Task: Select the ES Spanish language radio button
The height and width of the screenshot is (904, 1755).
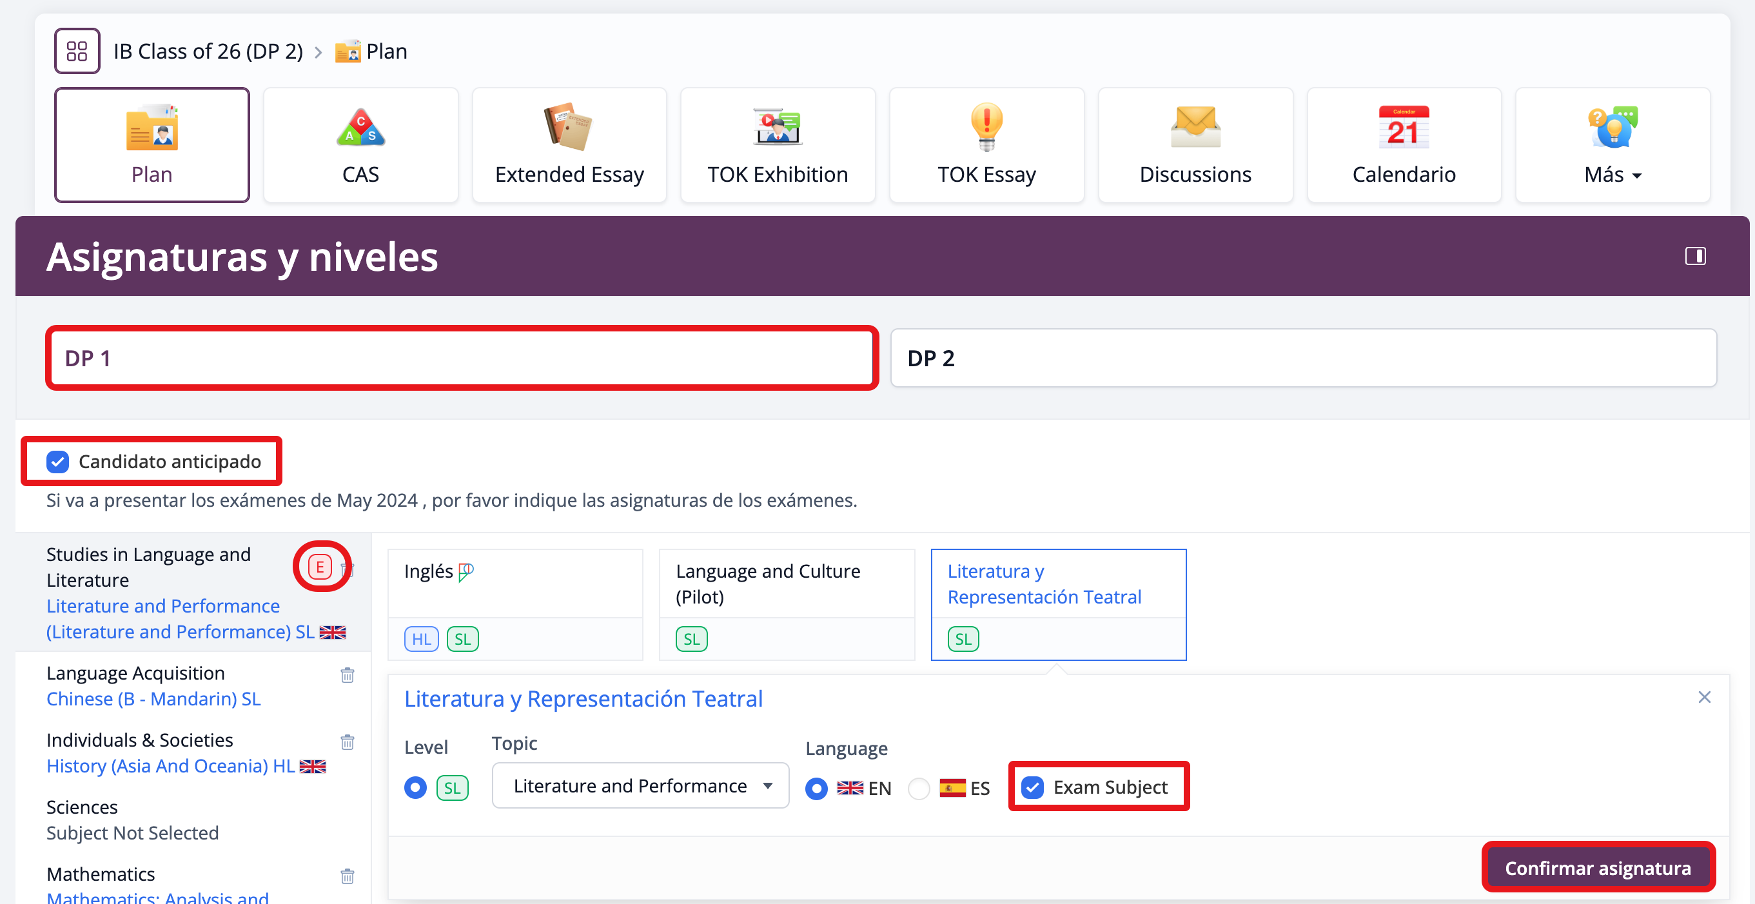Action: point(919,789)
